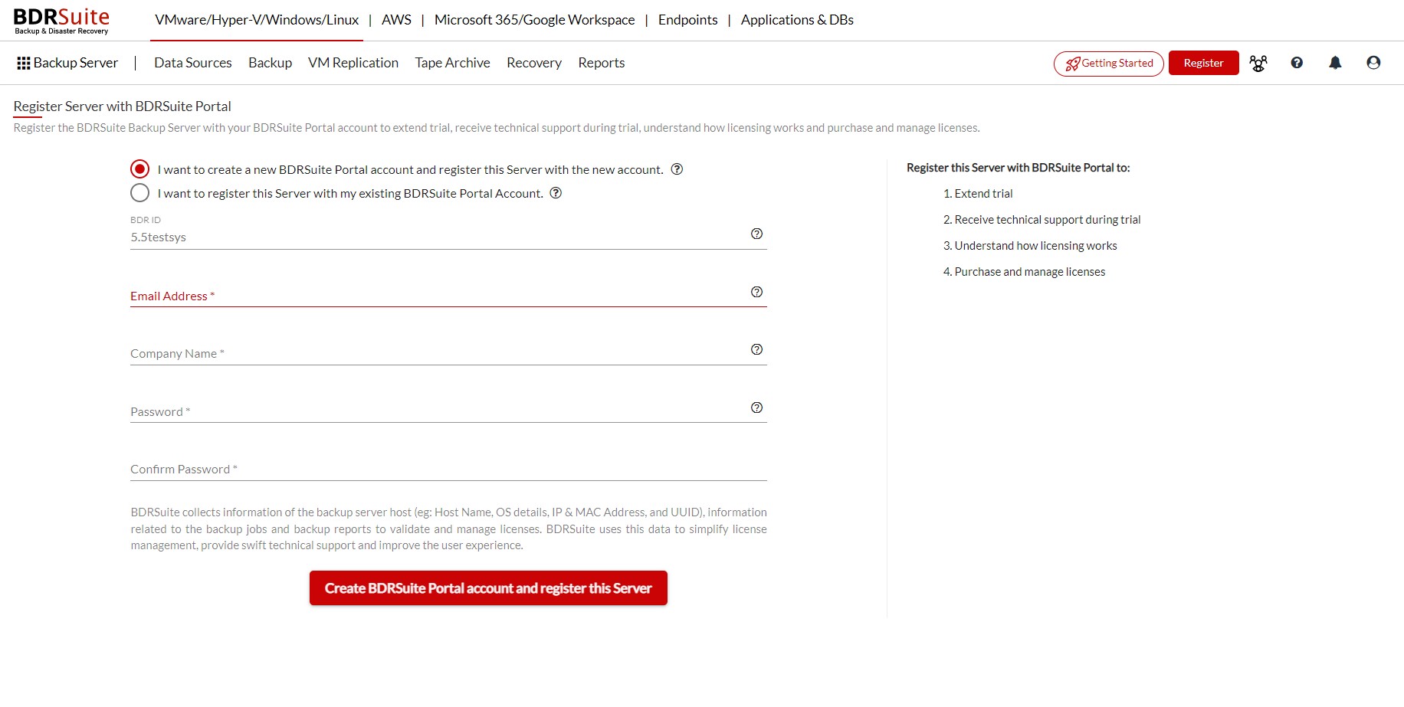Open the Recovery menu
This screenshot has height=707, width=1404.
coord(534,63)
